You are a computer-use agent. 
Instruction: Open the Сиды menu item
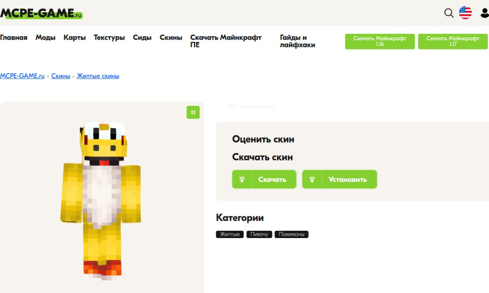tap(142, 37)
